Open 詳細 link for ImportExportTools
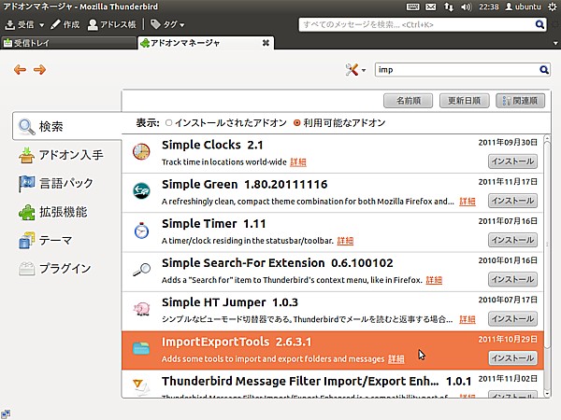The height and width of the screenshot is (420, 561). pyautogui.click(x=396, y=359)
